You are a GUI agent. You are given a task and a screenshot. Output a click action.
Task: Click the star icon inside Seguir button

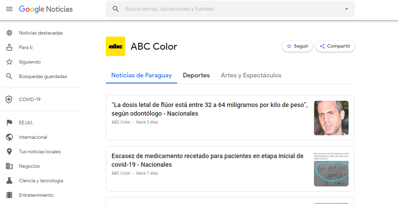(290, 46)
